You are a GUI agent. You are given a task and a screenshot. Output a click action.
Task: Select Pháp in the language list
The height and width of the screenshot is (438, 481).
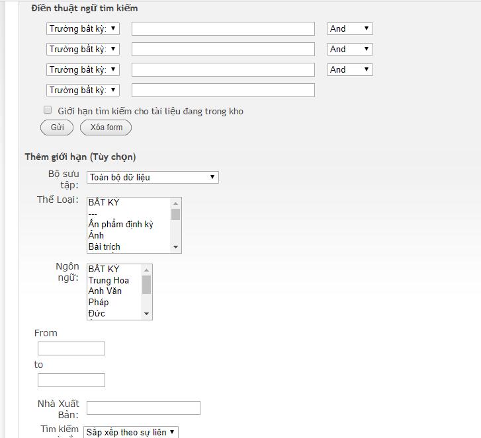(x=99, y=303)
